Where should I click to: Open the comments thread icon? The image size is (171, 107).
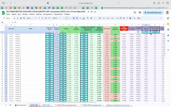[x=140, y=13]
